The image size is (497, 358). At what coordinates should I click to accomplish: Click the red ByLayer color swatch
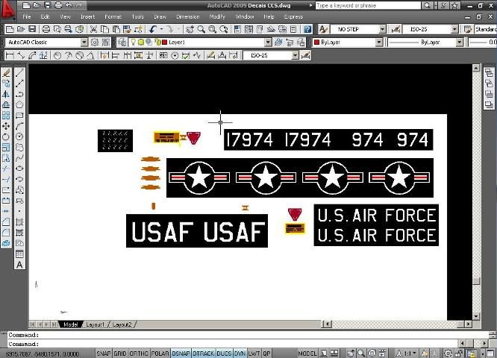click(x=316, y=42)
